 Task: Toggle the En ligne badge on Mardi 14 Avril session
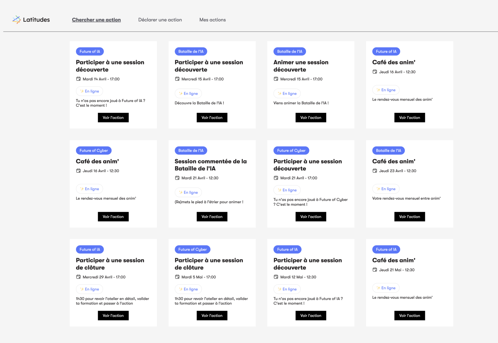point(89,91)
